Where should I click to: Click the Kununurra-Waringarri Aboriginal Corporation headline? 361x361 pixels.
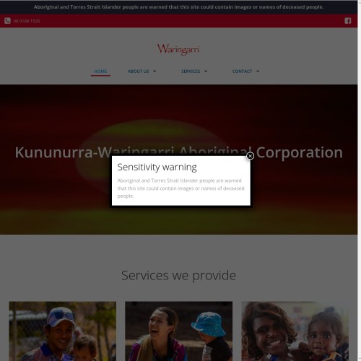[x=179, y=152]
